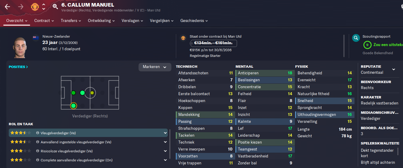Expand the Reputatie panel chevron

click(x=394, y=69)
